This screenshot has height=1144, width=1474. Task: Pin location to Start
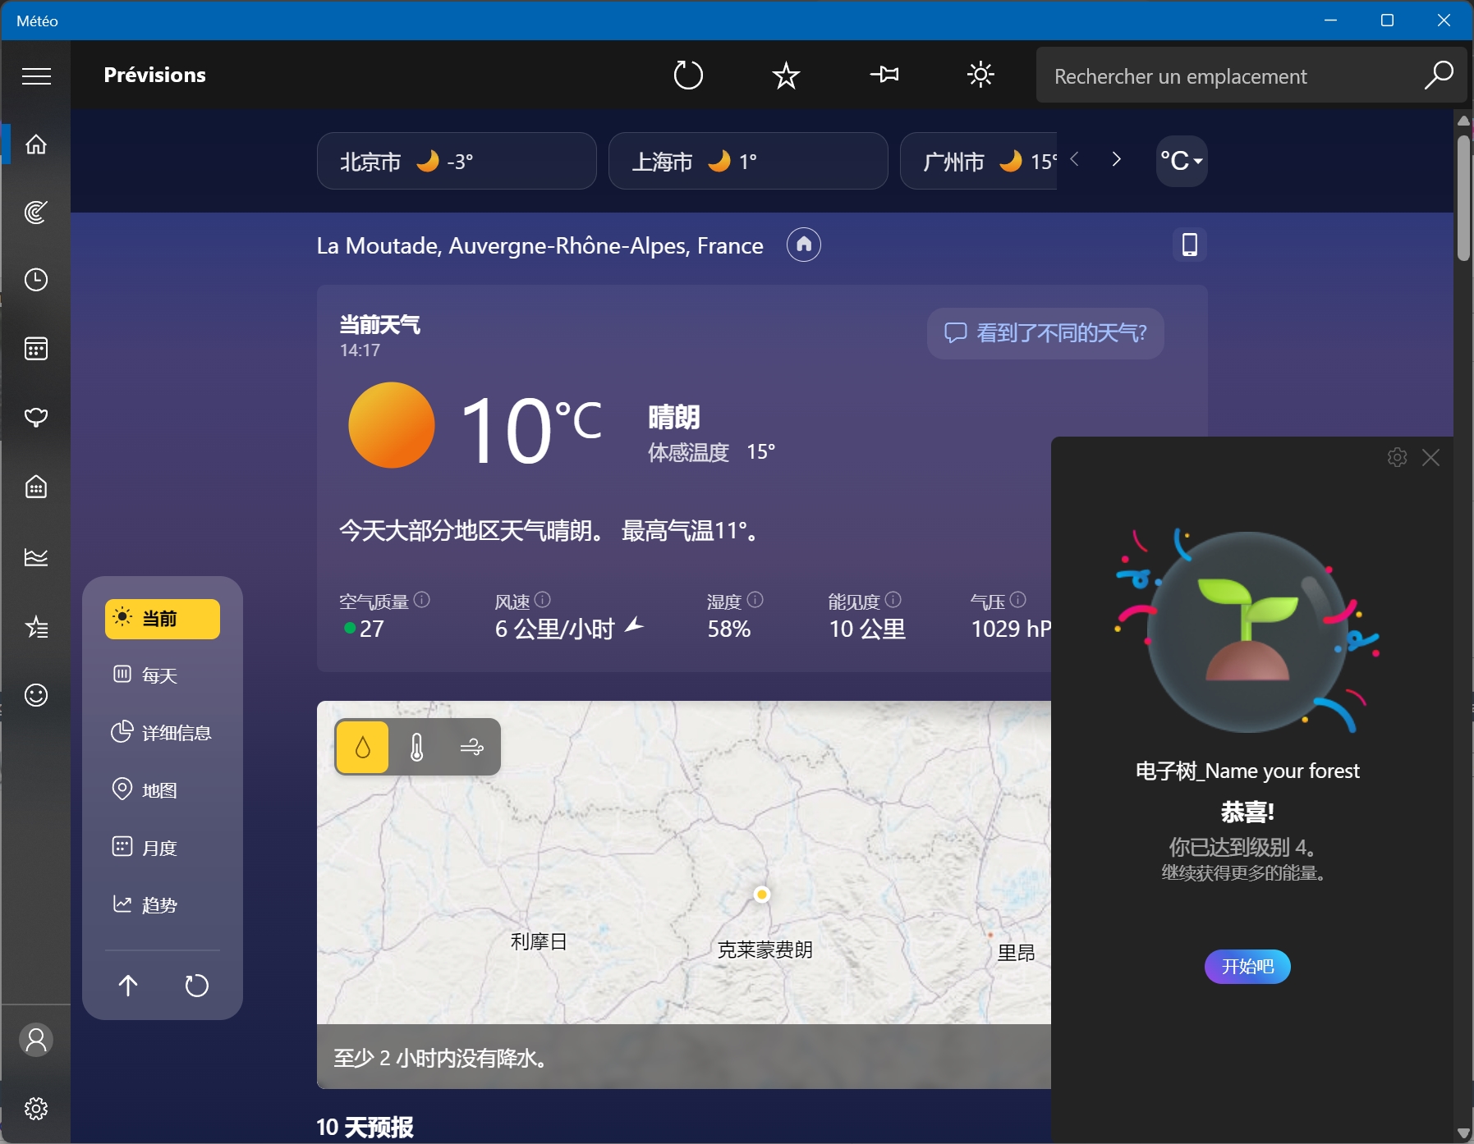[x=884, y=76]
